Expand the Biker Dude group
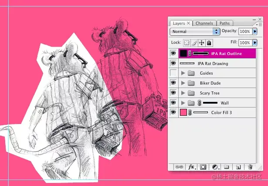The height and width of the screenshot is (186, 268). point(183,83)
